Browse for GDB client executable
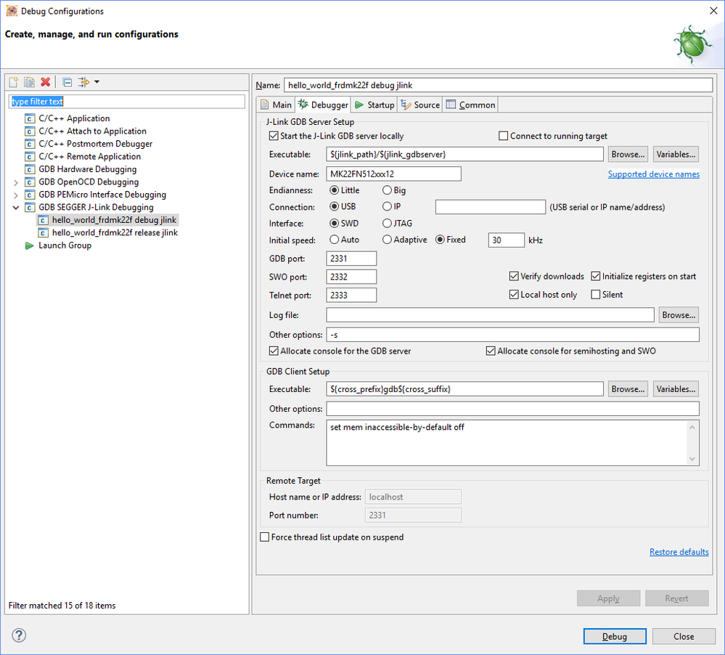This screenshot has width=725, height=655. pyautogui.click(x=628, y=389)
